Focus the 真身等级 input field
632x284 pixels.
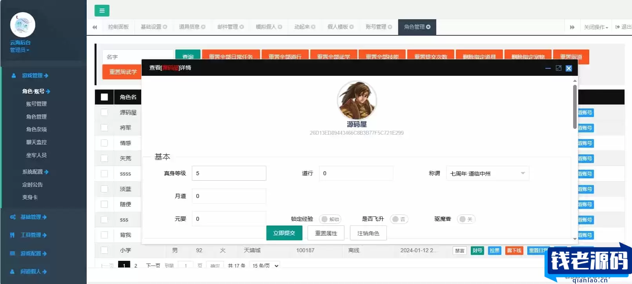pyautogui.click(x=229, y=174)
